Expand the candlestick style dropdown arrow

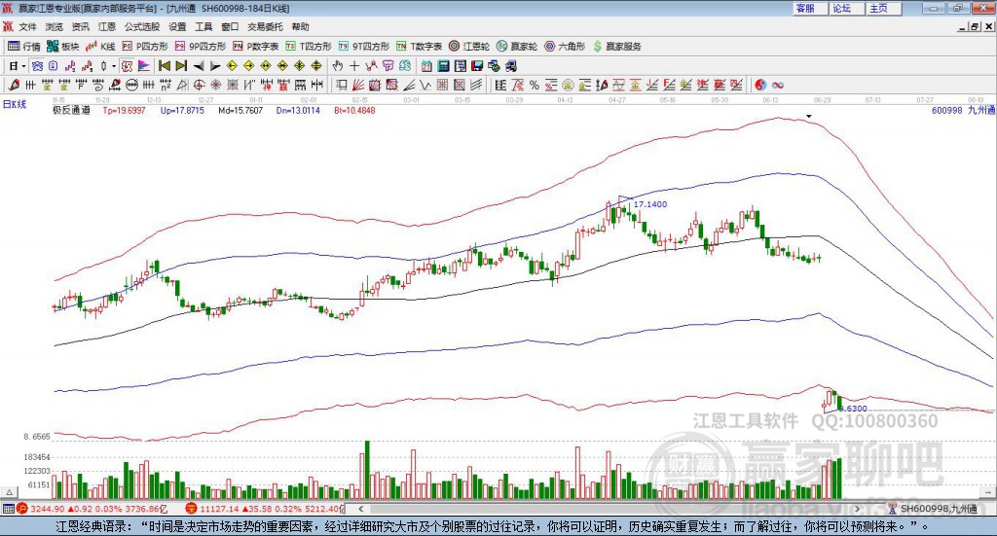tap(114, 66)
